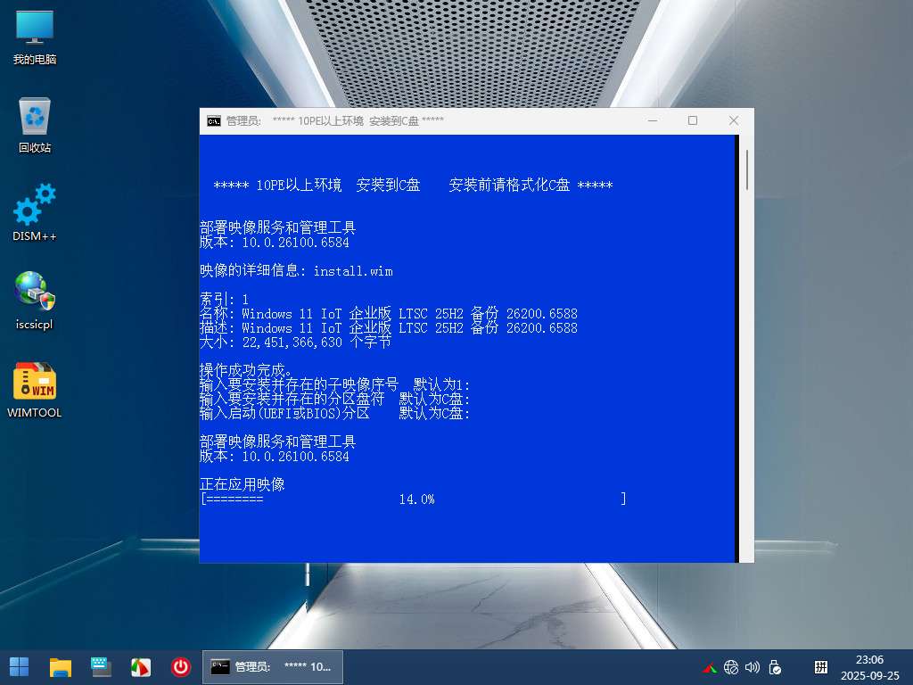913x685 pixels.
Task: Close the 管理员 command prompt window
Action: [734, 120]
